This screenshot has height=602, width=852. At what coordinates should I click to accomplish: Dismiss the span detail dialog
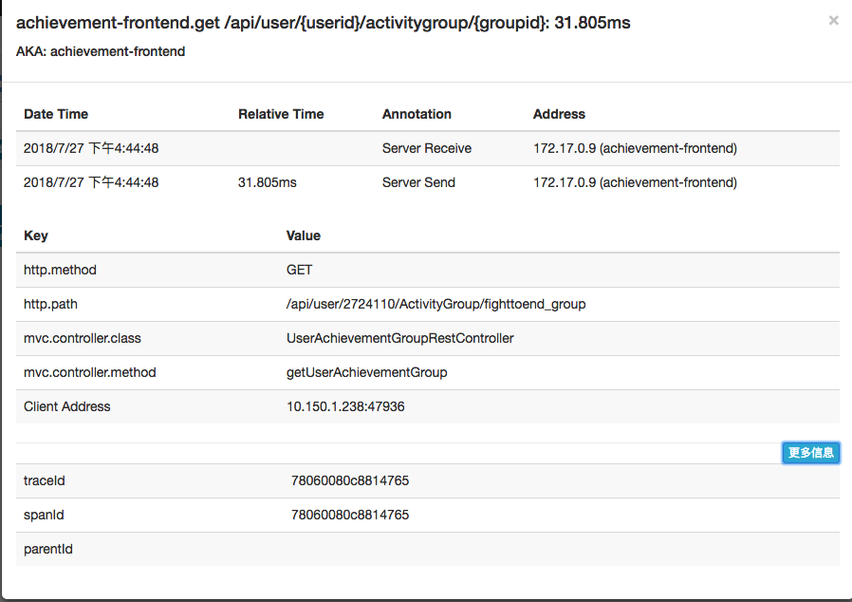832,20
